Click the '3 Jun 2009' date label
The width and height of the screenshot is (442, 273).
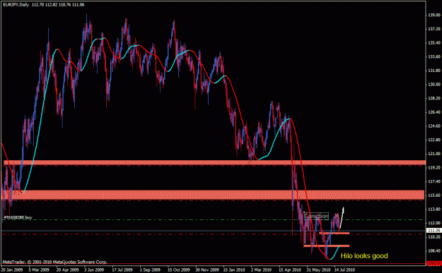point(94,269)
